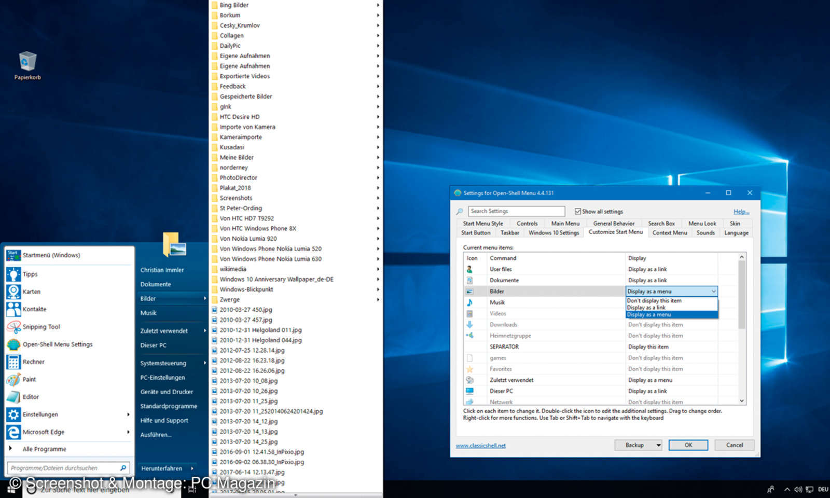Open the Menu Look tab
Viewport: 830px width, 498px height.
pos(702,223)
